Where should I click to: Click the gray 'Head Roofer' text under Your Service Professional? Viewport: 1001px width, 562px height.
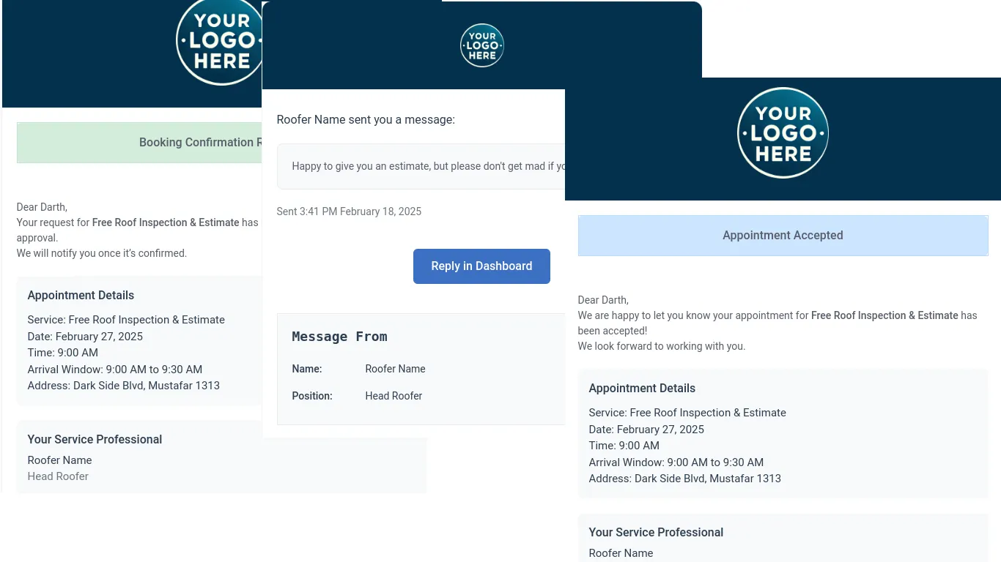(x=58, y=476)
